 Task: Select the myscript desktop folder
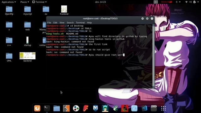coord(28,10)
